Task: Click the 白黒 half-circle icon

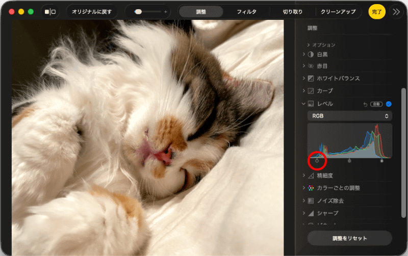Action: tap(311, 54)
